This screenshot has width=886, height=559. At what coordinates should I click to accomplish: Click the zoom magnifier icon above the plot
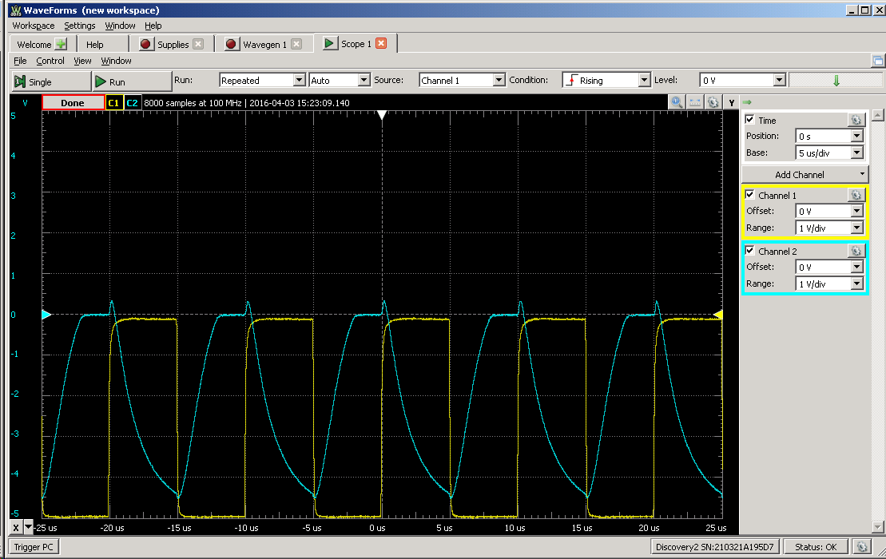[677, 102]
